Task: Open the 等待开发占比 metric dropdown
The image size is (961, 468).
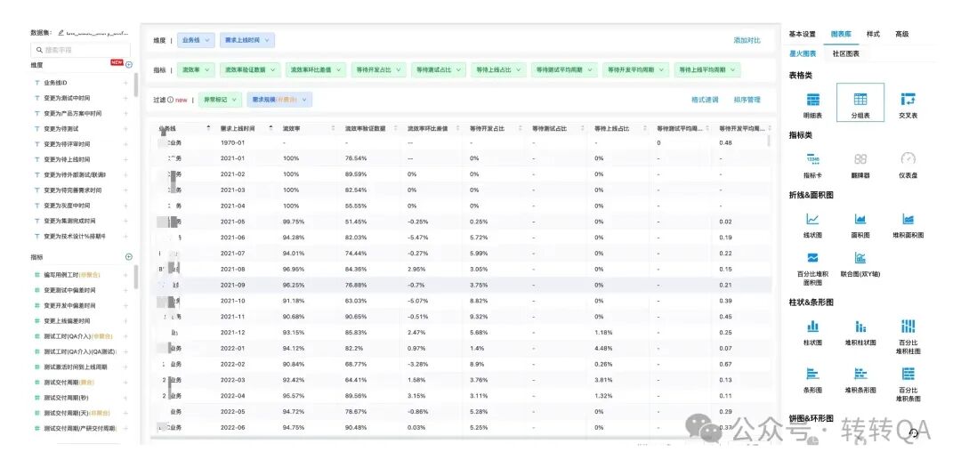Action: coord(378,69)
